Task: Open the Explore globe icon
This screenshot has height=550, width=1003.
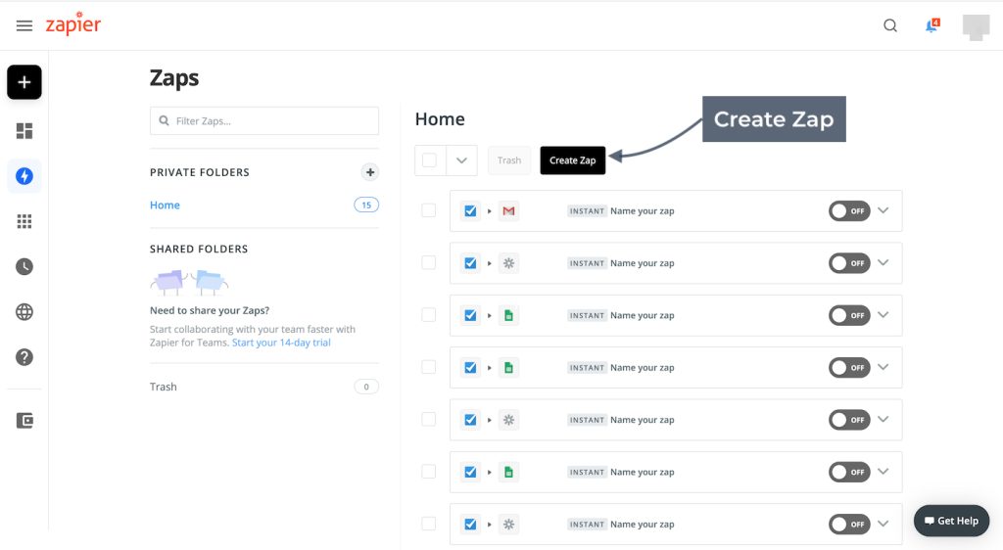Action: (x=24, y=312)
